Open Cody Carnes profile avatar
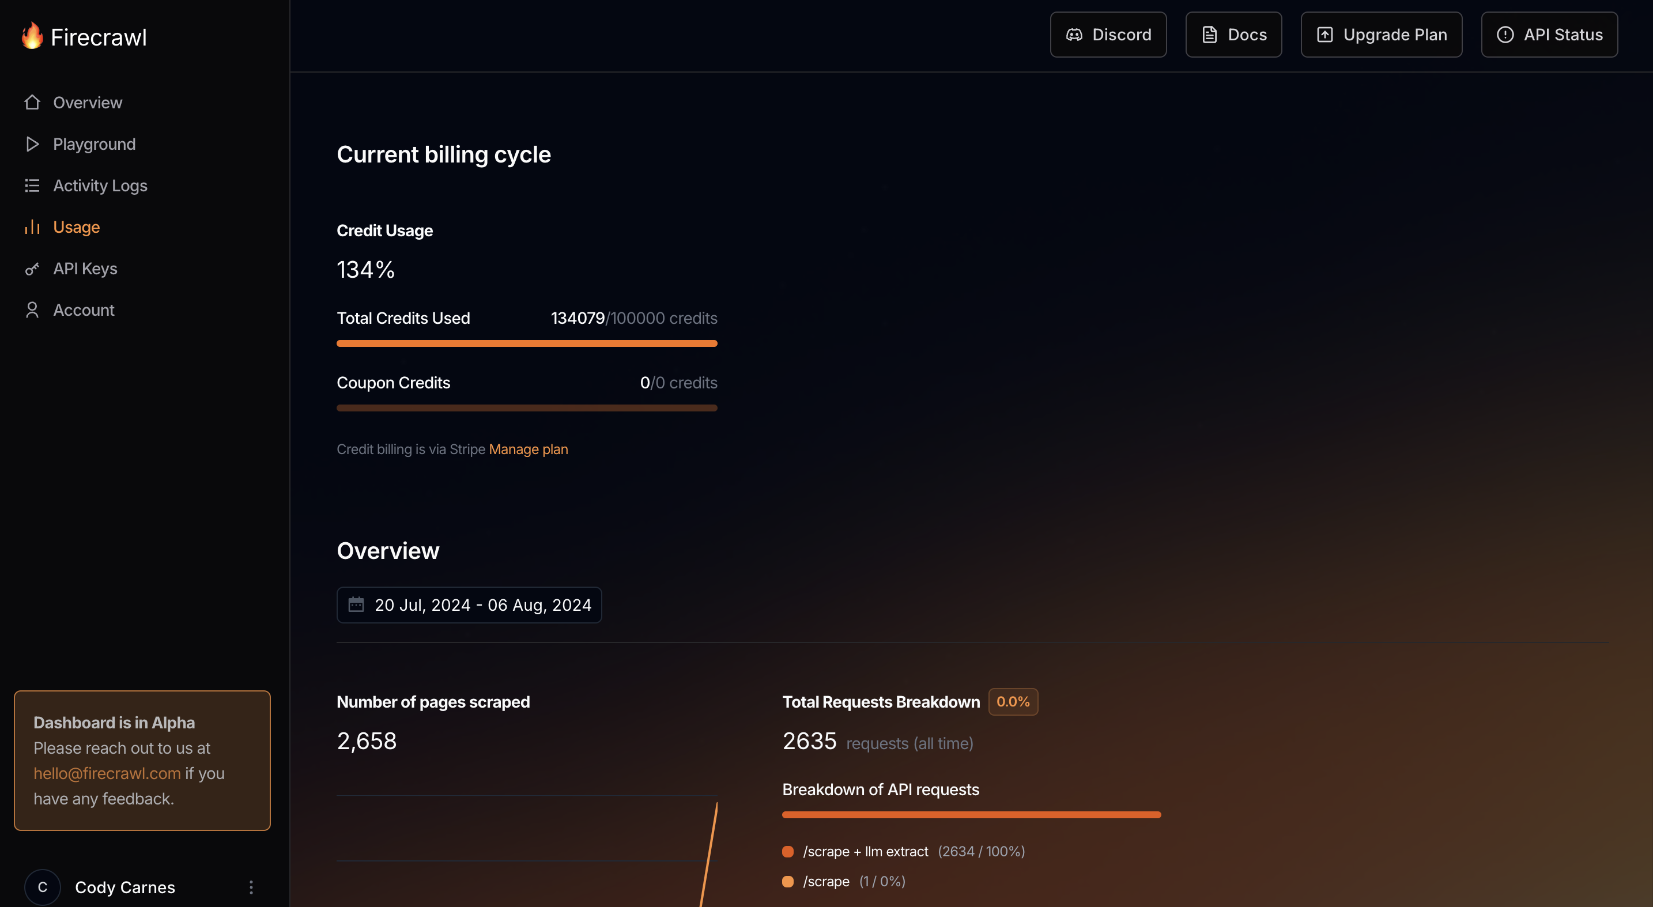 point(42,887)
